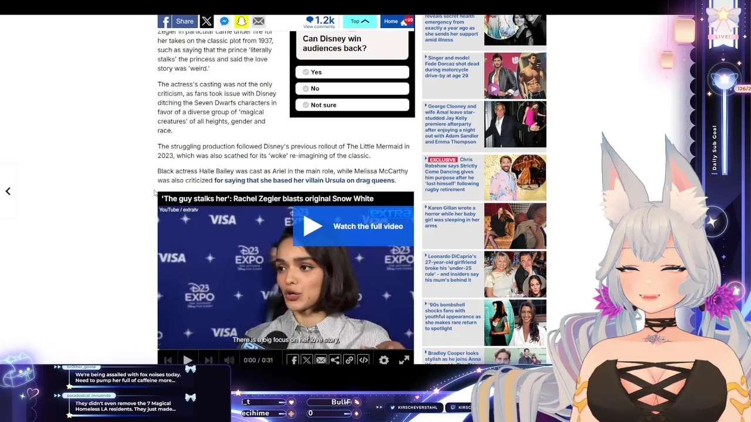751x422 pixels.
Task: Share video on Facebook from player
Action: (293, 360)
